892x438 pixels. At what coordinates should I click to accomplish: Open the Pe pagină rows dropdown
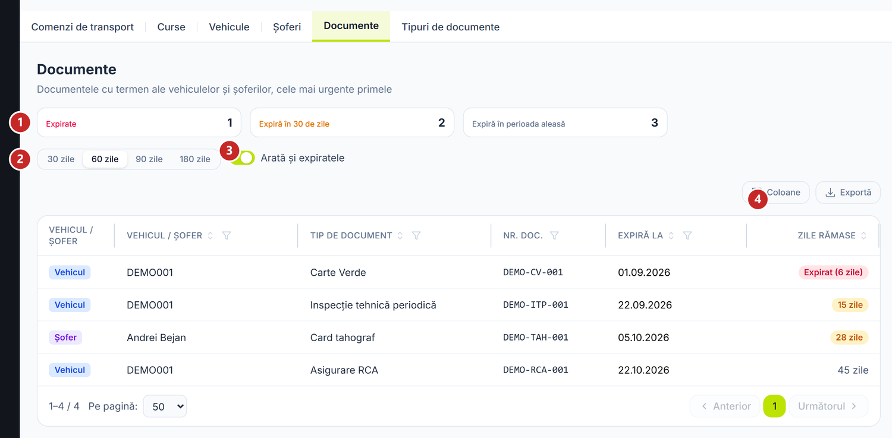pyautogui.click(x=165, y=407)
